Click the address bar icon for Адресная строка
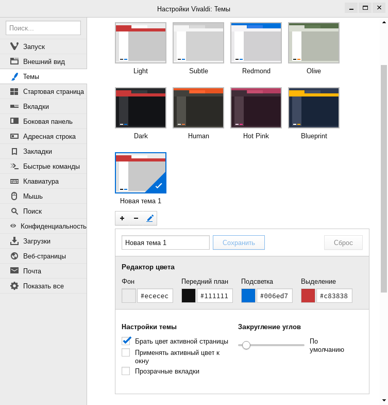This screenshot has width=388, height=405. (14, 136)
